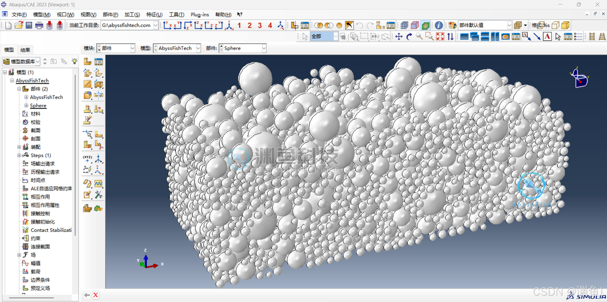607x302 pixels.
Task: Click the Undo arrow icon
Action: [360, 25]
